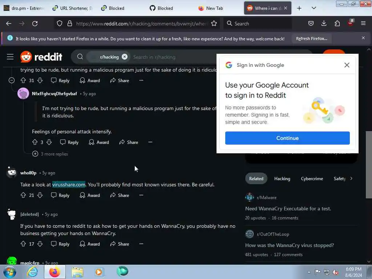Select the Hacking related topic chip
This screenshot has height=279, width=372.
coord(282,179)
